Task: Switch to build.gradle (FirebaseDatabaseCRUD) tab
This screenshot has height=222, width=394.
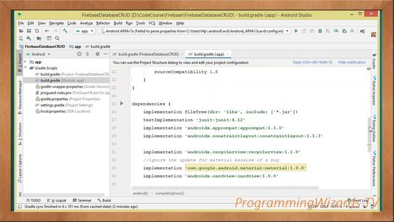Action: point(148,54)
